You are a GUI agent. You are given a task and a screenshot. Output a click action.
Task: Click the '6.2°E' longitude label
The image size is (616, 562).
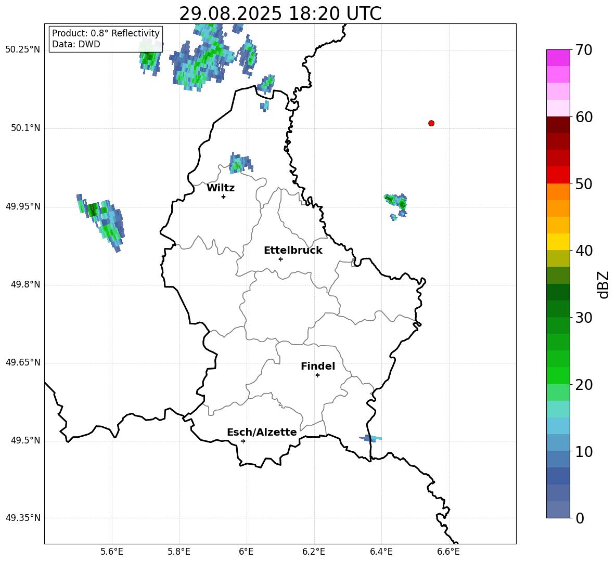[314, 552]
